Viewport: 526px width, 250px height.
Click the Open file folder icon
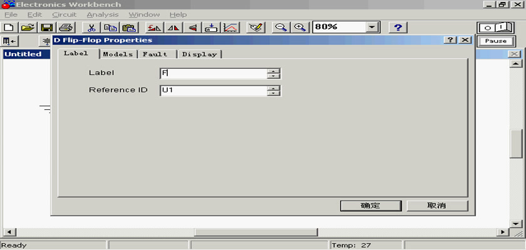tap(27, 27)
